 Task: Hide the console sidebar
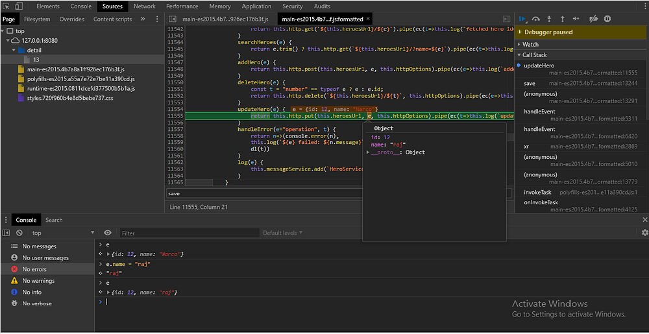pyautogui.click(x=6, y=233)
